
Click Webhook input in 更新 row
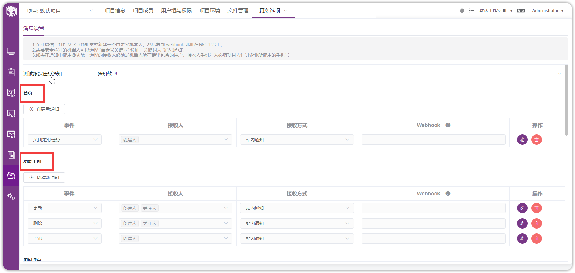[x=434, y=208]
